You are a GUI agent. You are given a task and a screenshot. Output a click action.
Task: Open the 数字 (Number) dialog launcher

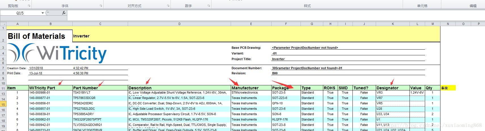click(x=209, y=6)
